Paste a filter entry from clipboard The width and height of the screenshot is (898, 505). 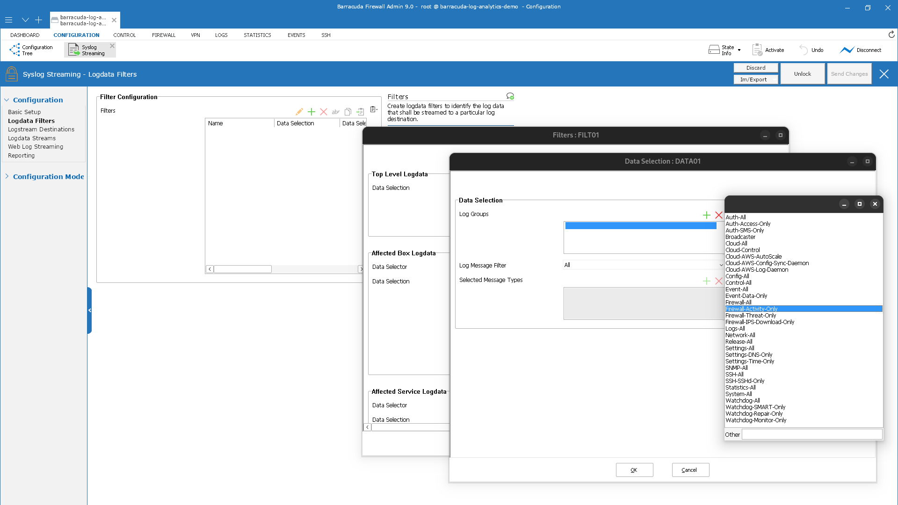click(x=360, y=112)
